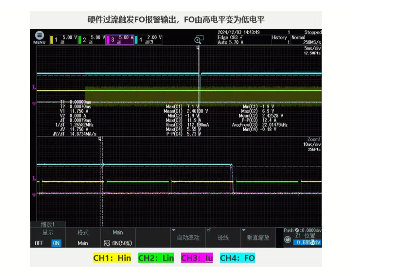Open the History panel

tap(281, 40)
